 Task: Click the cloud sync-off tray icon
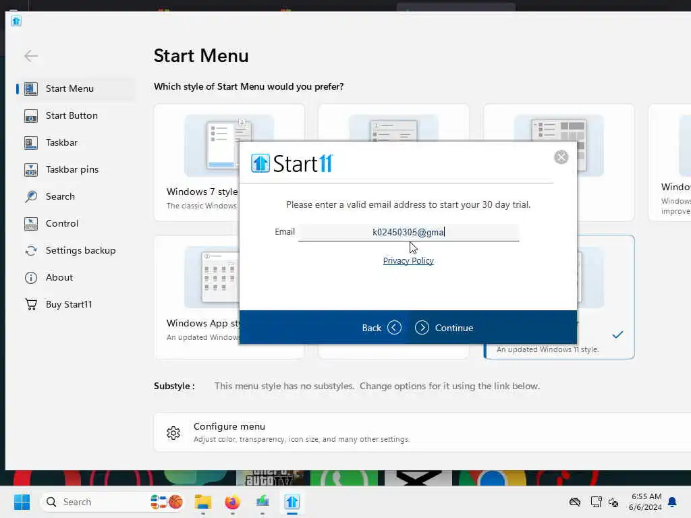click(575, 502)
